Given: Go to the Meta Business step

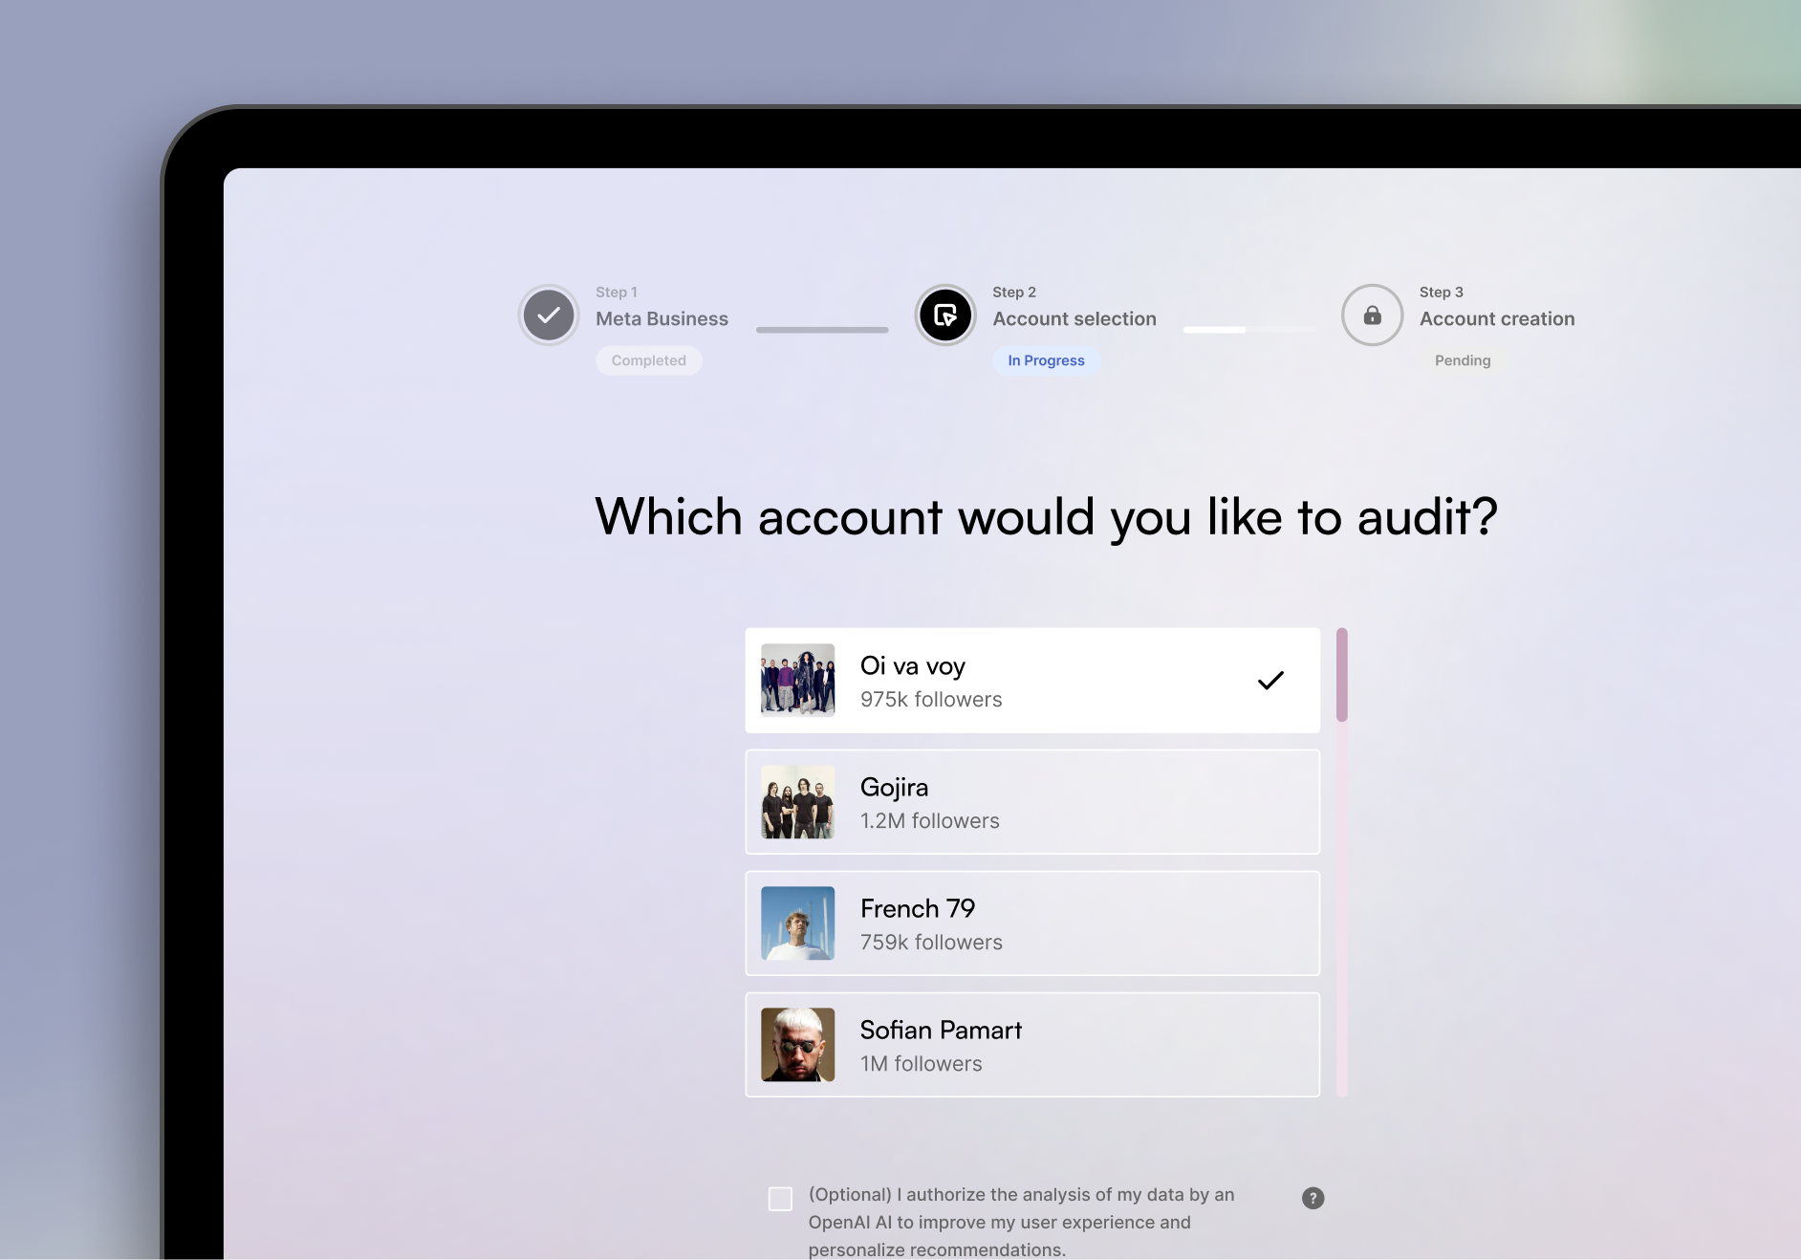Looking at the screenshot, I should (662, 319).
